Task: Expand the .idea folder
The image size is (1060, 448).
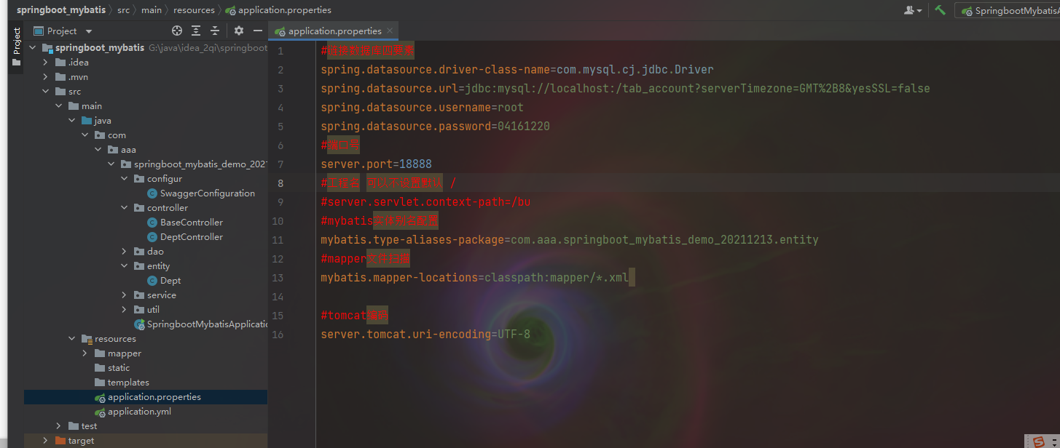Action: 45,63
